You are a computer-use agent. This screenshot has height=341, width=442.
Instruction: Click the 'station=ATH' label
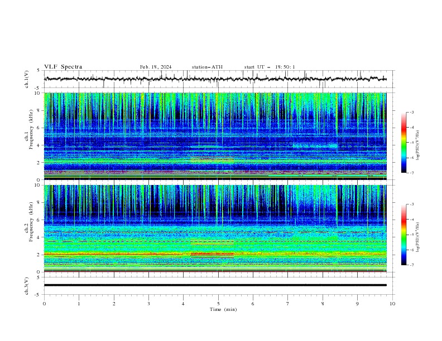coord(207,67)
